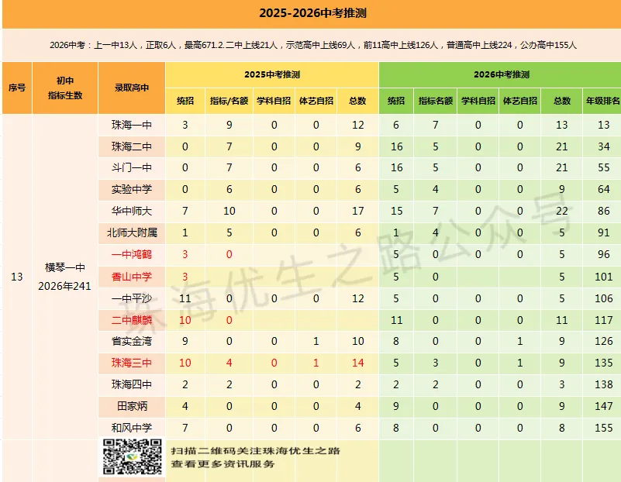Select the '省实金湾' school row label

132,341
